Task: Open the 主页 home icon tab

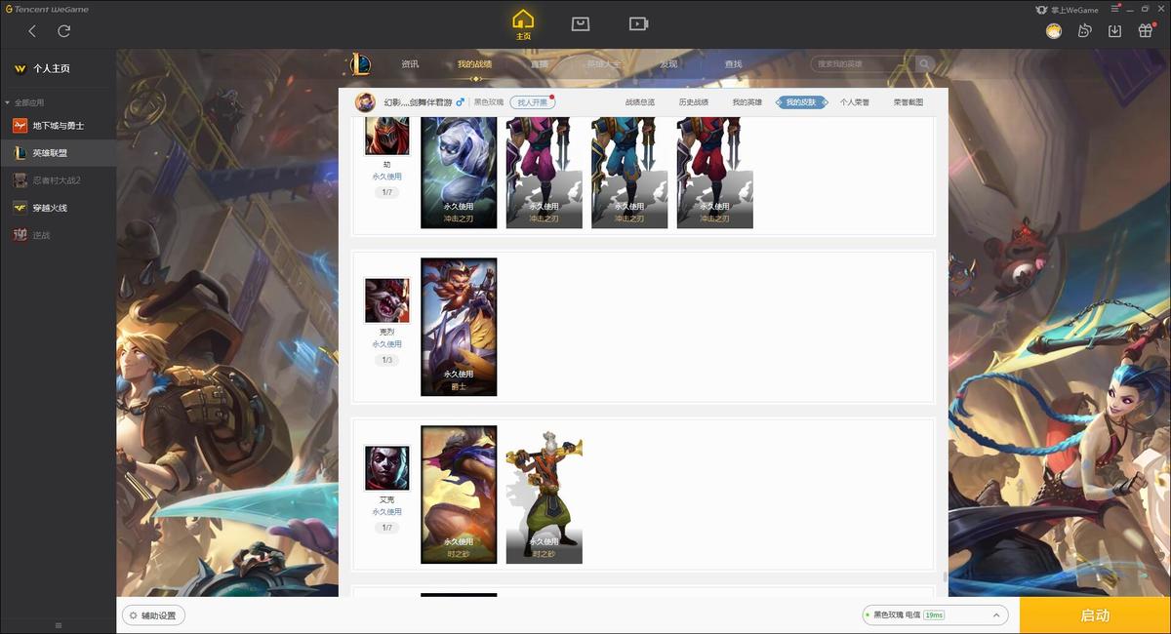Action: point(523,25)
